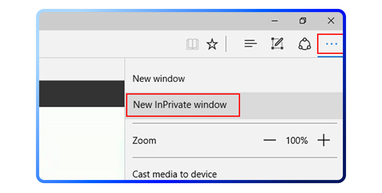Create a Web Note

coord(277,44)
